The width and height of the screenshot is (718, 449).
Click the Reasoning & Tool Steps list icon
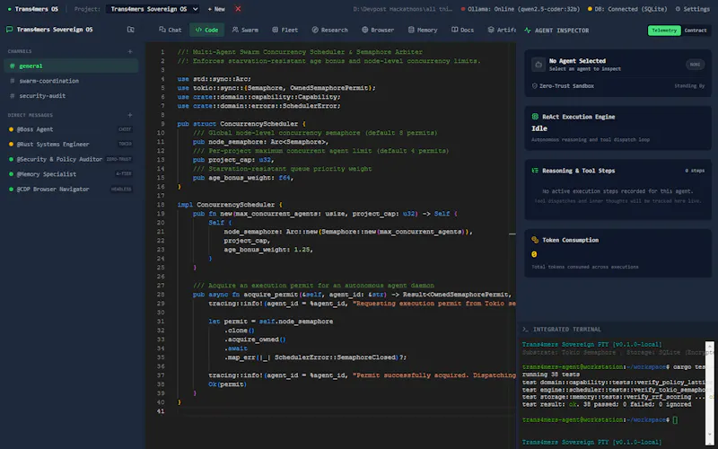tap(535, 171)
